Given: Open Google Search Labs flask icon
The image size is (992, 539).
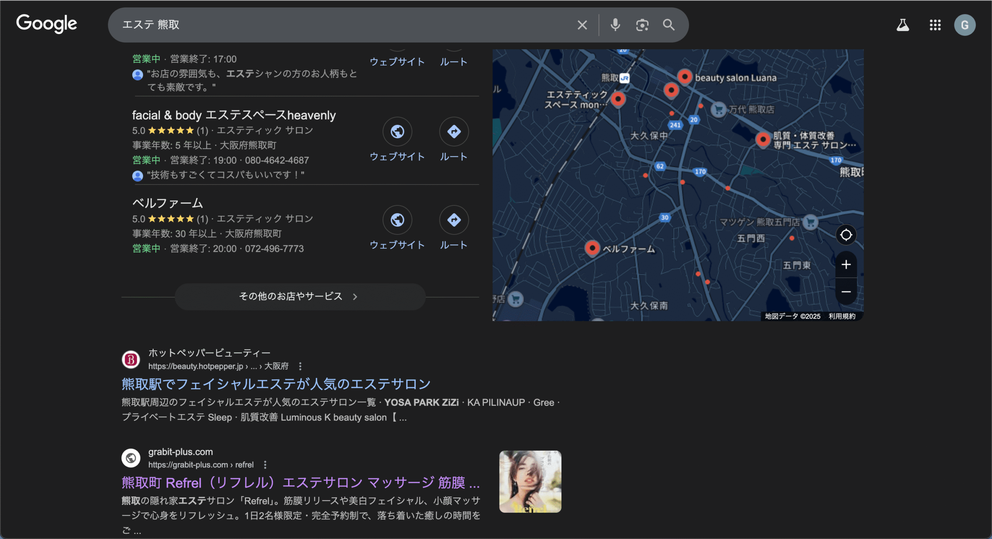Looking at the screenshot, I should pos(903,24).
